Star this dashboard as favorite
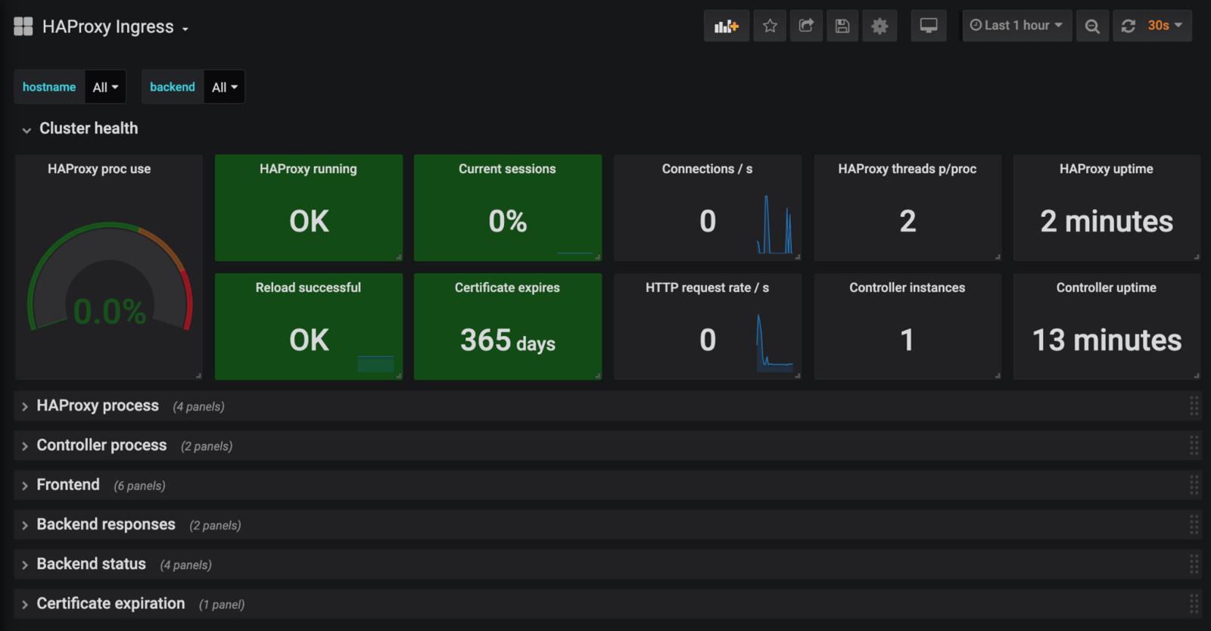The image size is (1211, 631). point(770,26)
